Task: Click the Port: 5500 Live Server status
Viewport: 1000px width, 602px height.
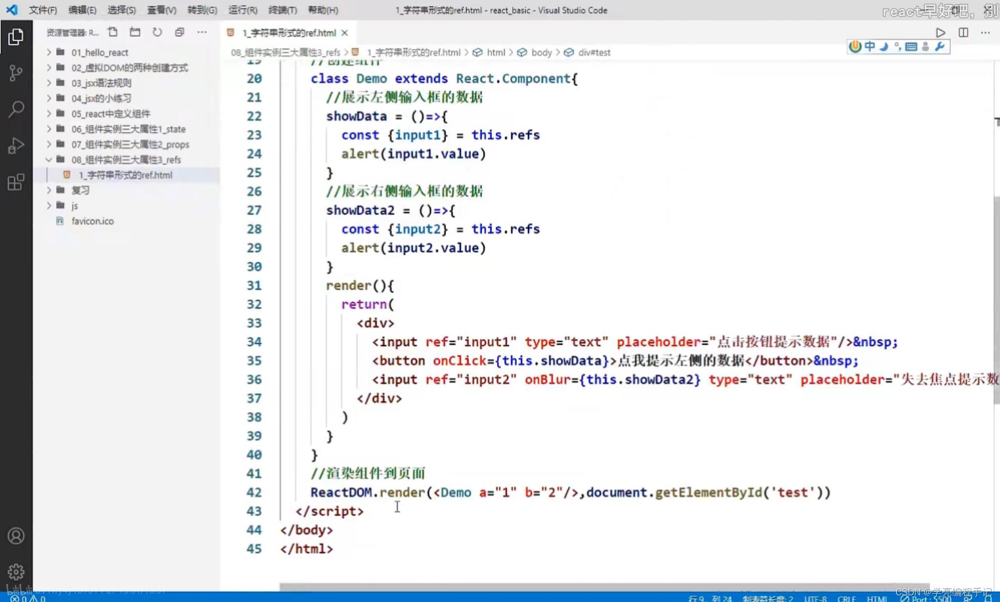Action: (x=926, y=598)
